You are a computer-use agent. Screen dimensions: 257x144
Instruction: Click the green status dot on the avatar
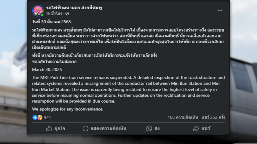pos(42,15)
